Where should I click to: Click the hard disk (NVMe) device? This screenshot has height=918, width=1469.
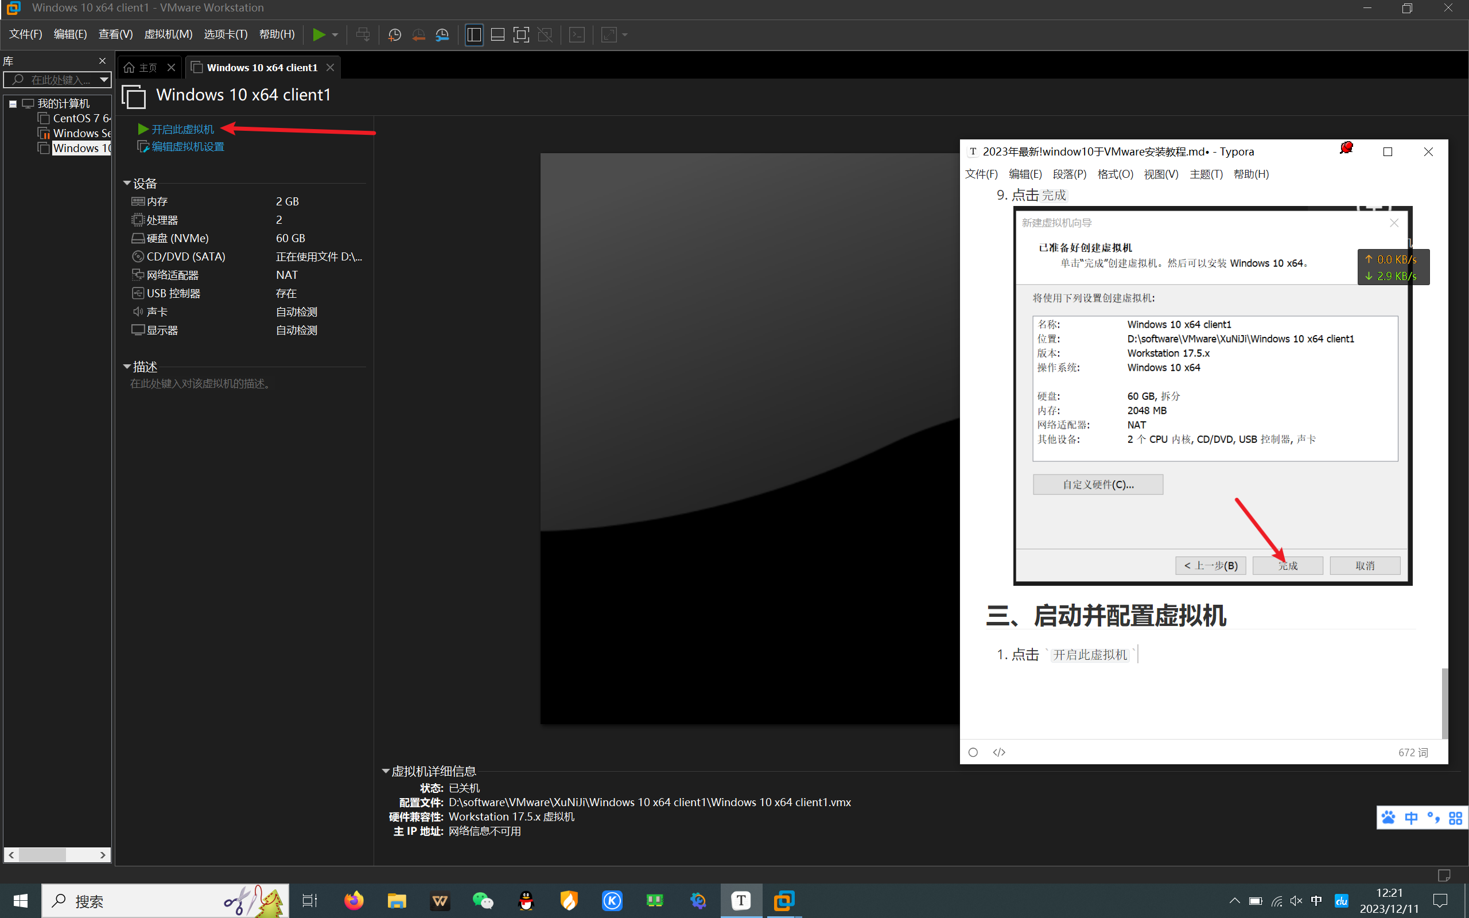[x=177, y=238]
